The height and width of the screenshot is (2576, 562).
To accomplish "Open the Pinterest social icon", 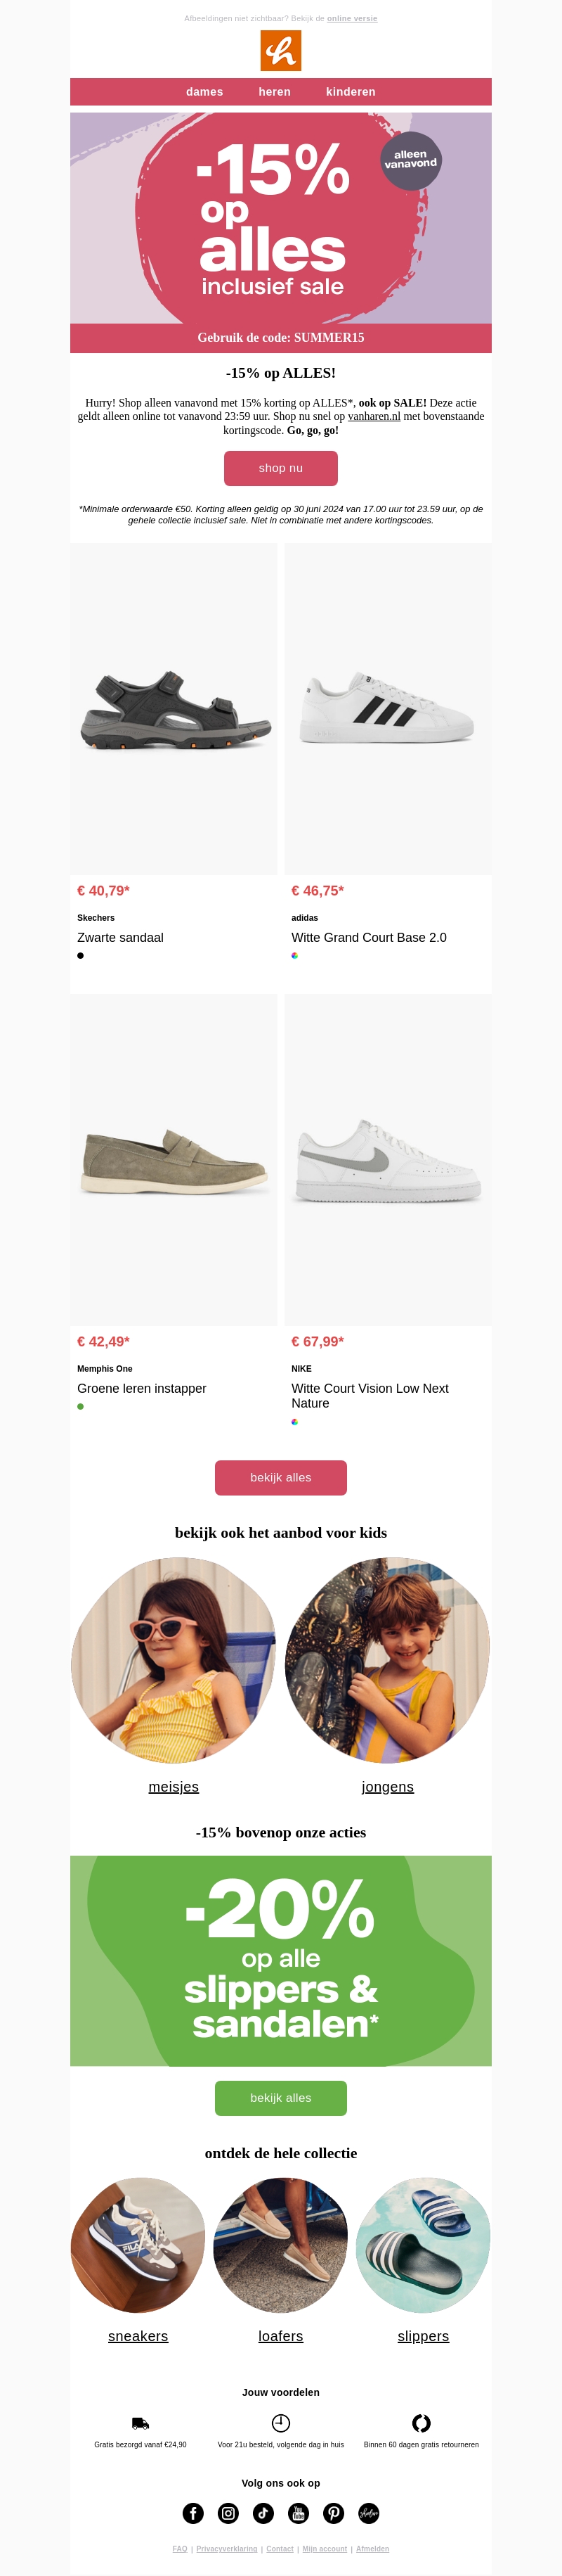I will (x=334, y=2512).
